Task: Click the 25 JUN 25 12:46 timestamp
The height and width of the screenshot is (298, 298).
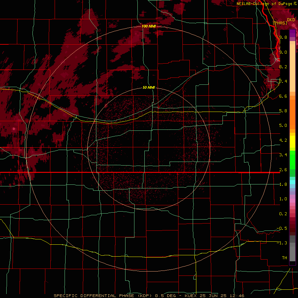Action: point(222,296)
